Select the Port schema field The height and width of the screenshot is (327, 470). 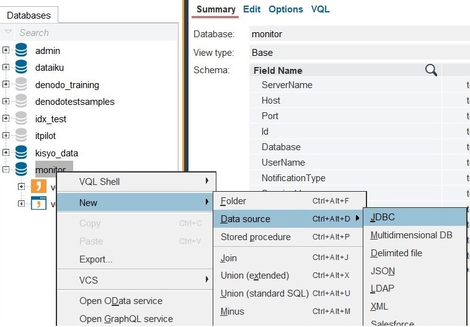coord(345,116)
